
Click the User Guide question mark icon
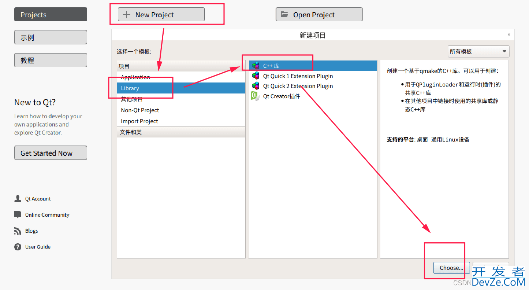click(x=18, y=247)
